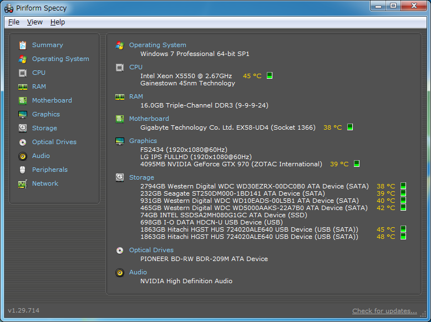Image resolution: width=431 pixels, height=322 pixels.
Task: Click the Audio speaker icon in the sidebar
Action: point(23,156)
